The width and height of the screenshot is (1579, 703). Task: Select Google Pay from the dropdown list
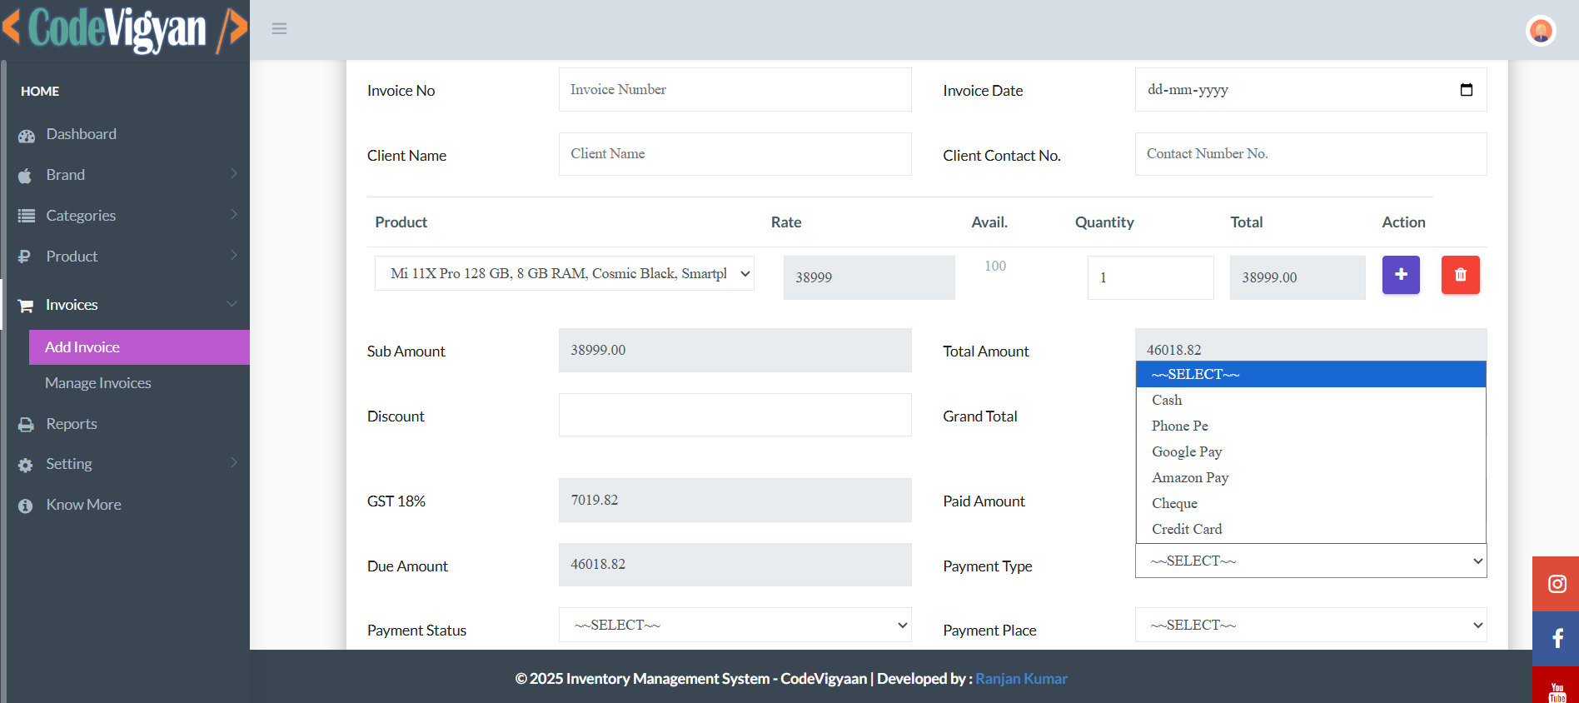point(1187,451)
